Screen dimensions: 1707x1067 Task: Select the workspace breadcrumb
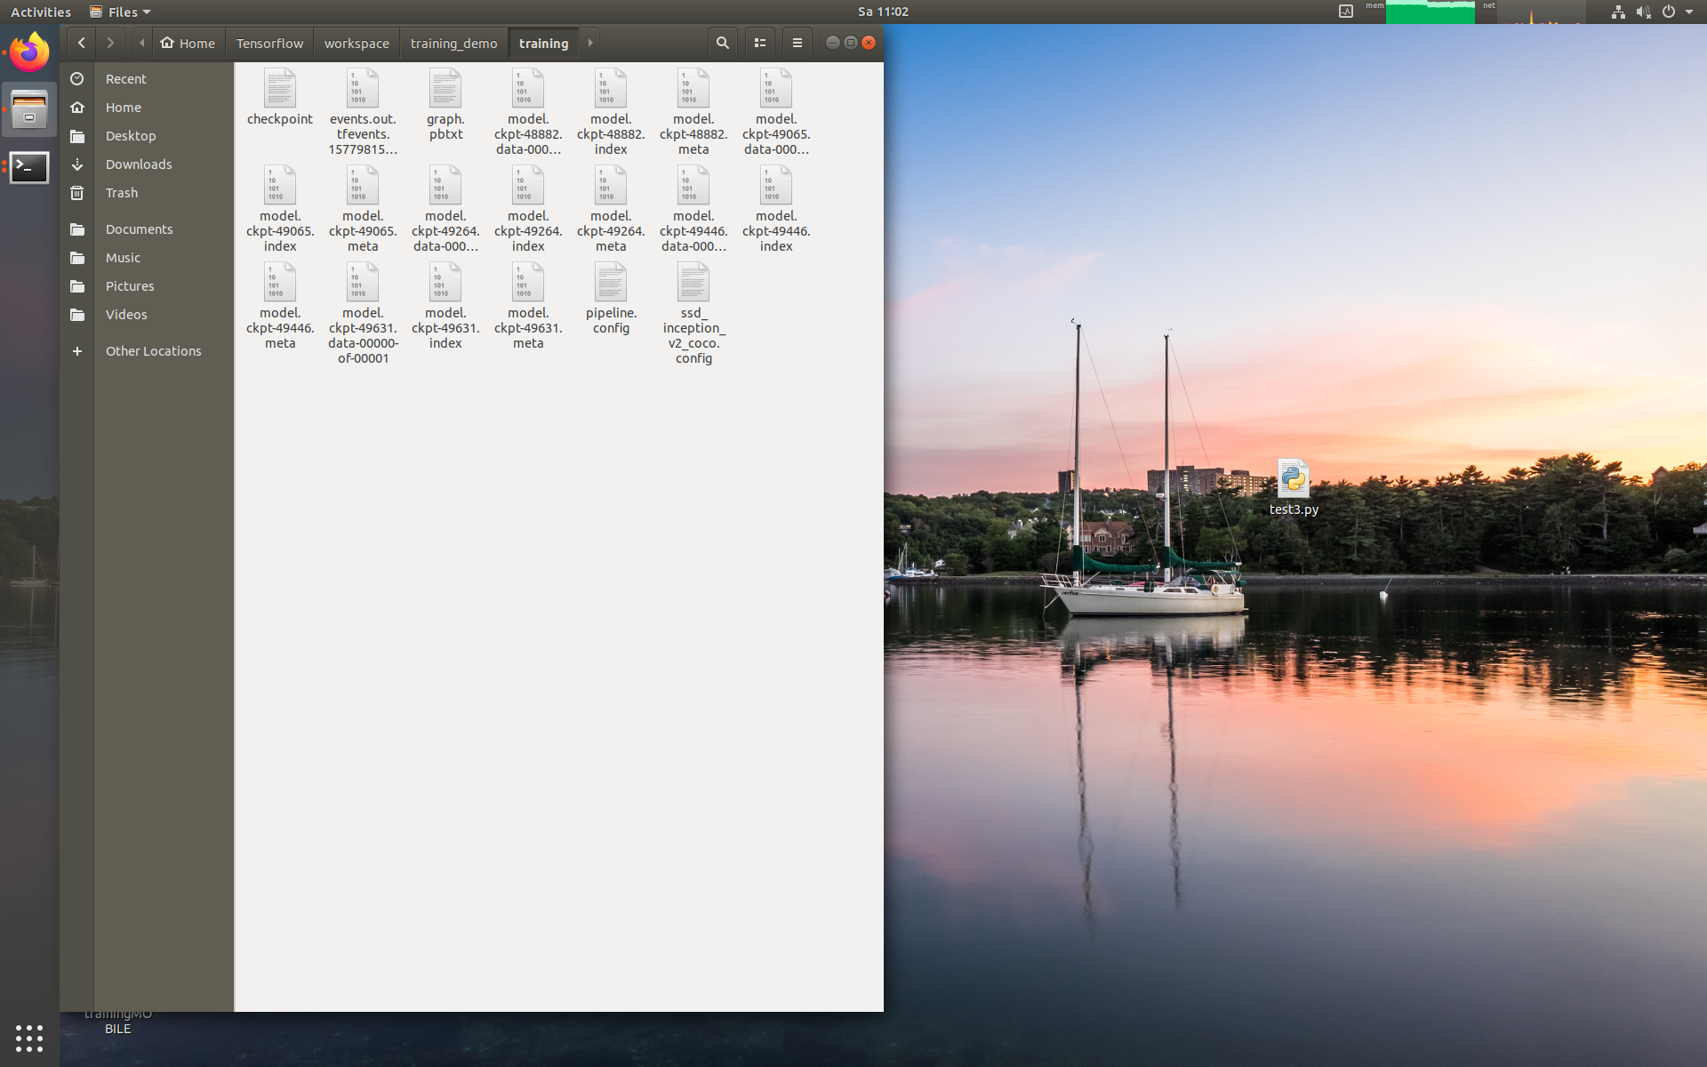[357, 43]
